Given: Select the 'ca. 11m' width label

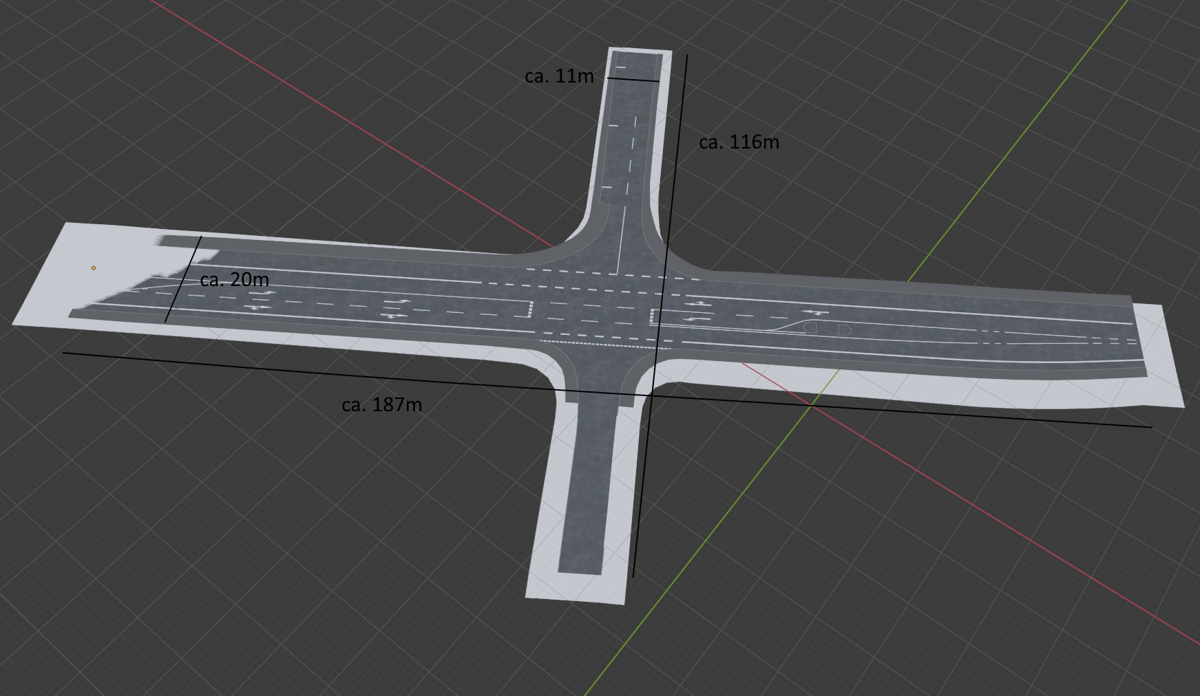Looking at the screenshot, I should tap(559, 76).
